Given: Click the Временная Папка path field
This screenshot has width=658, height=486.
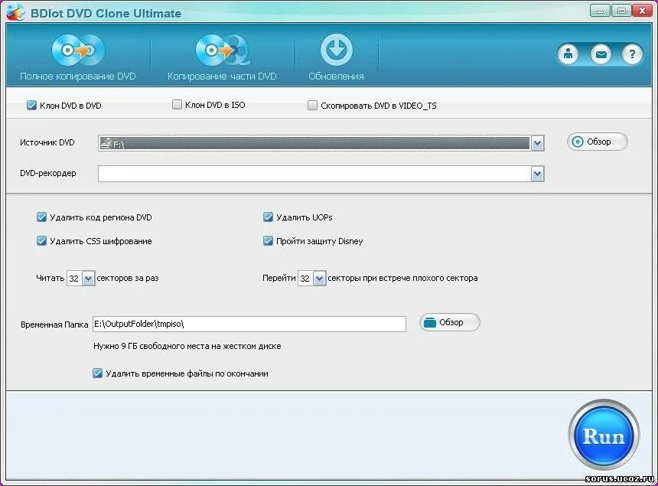Looking at the screenshot, I should 249,324.
